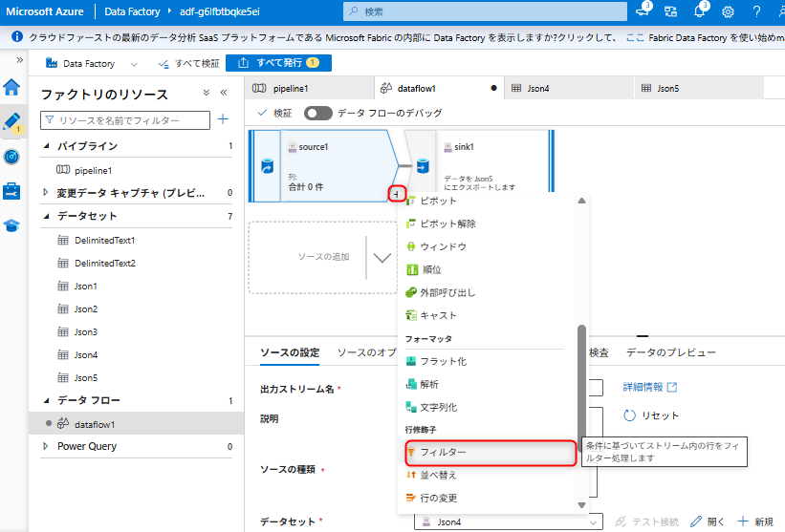Open the ソースの追加 dropdown chevron
The image size is (785, 532).
click(382, 258)
